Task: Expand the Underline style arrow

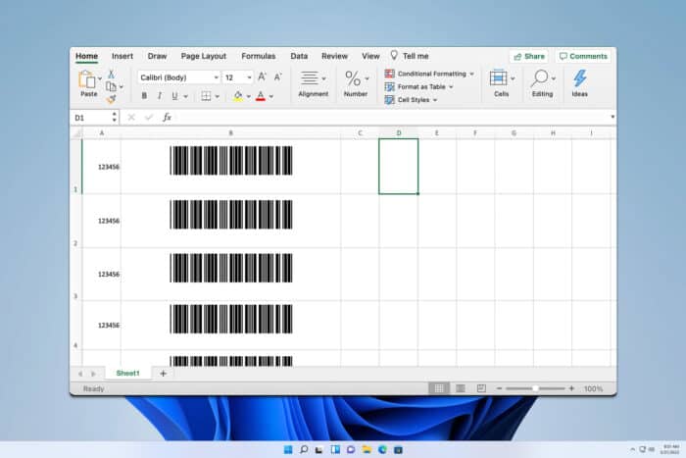Action: pos(185,96)
